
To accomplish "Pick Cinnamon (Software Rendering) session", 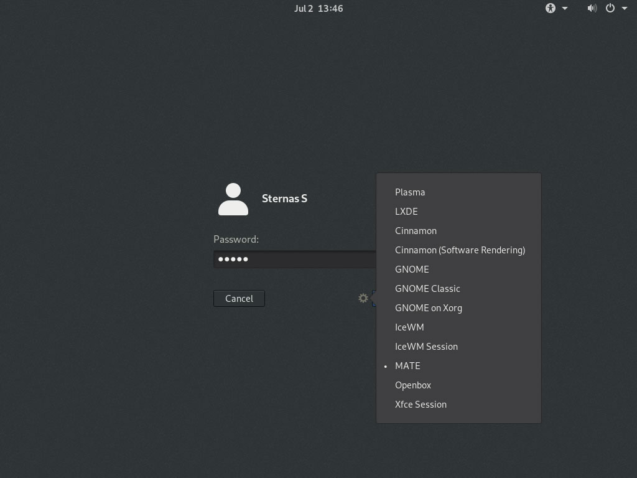I will (458, 250).
